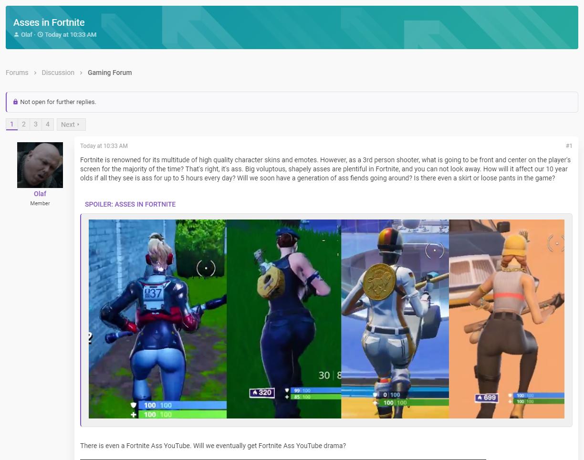Open the Gaming Forum breadcrumb link
The height and width of the screenshot is (460, 584).
pyautogui.click(x=110, y=73)
